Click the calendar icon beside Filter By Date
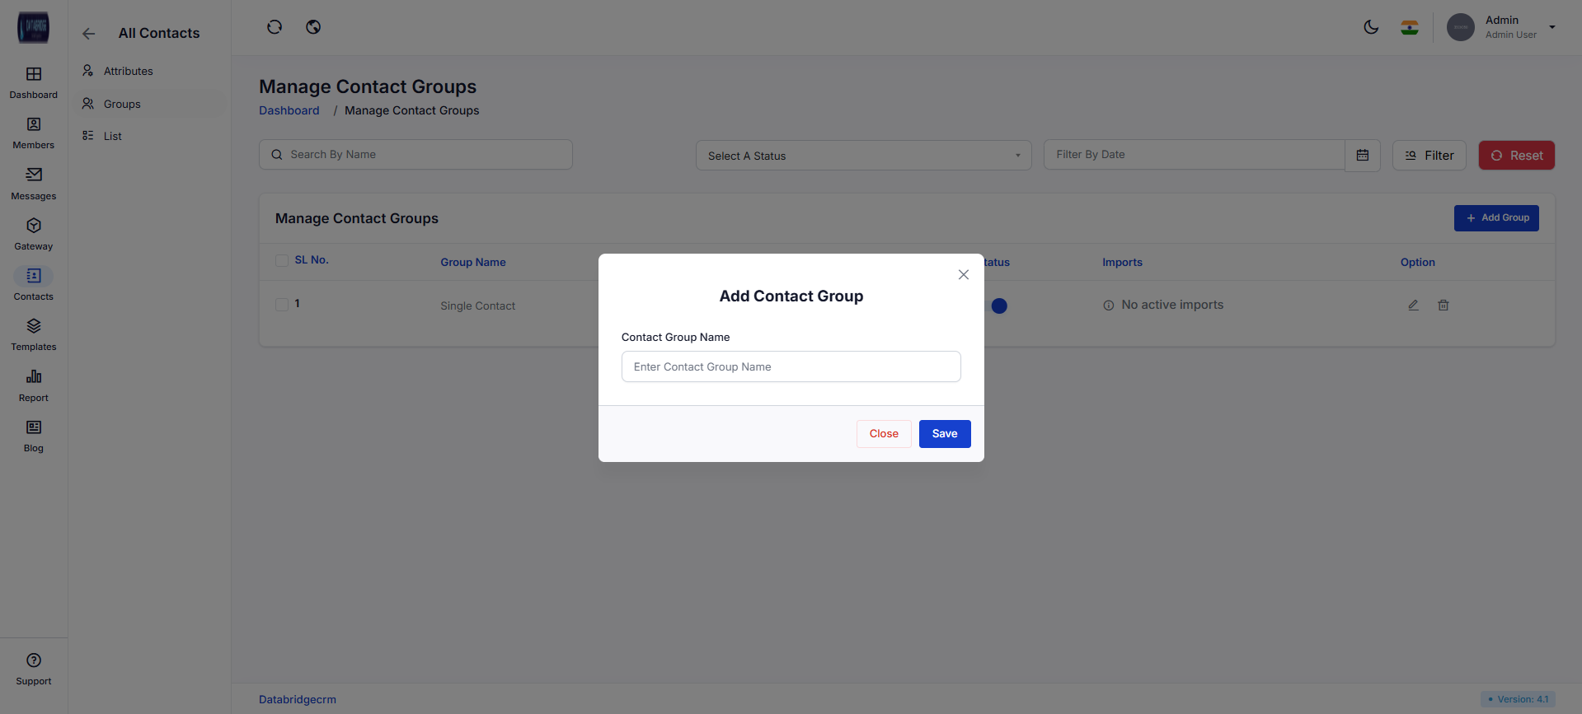This screenshot has width=1582, height=714. pyautogui.click(x=1363, y=156)
